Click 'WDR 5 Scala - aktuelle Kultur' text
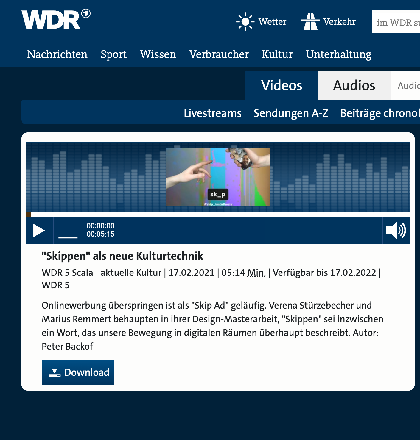 pos(102,273)
